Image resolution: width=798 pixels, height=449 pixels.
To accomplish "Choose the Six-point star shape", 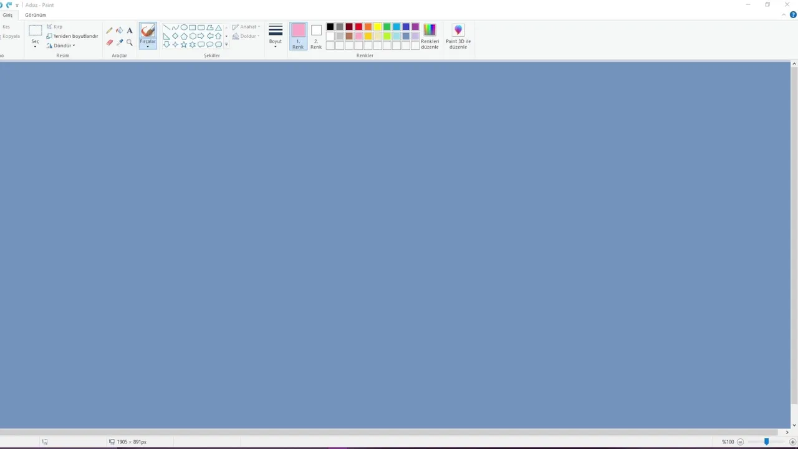I will (193, 44).
